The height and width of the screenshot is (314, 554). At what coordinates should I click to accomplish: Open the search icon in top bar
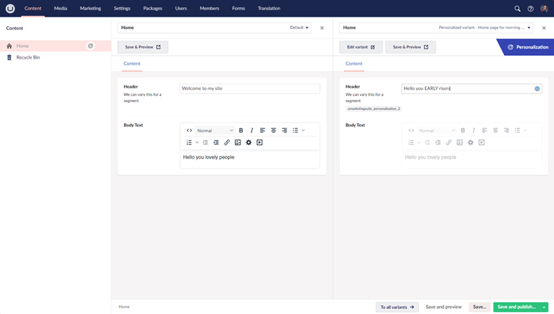click(x=518, y=9)
